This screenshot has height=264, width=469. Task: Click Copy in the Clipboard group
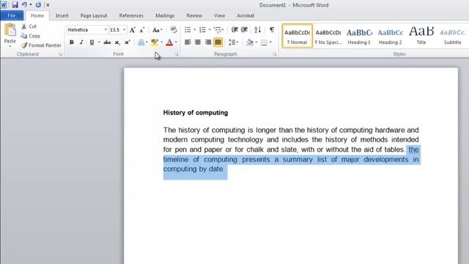pyautogui.click(x=31, y=36)
